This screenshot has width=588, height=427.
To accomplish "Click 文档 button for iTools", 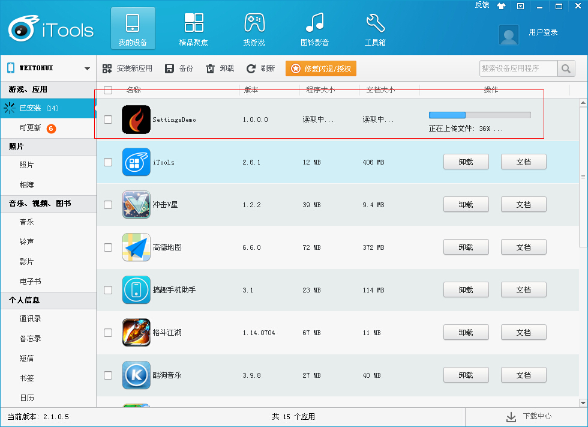I will point(523,162).
